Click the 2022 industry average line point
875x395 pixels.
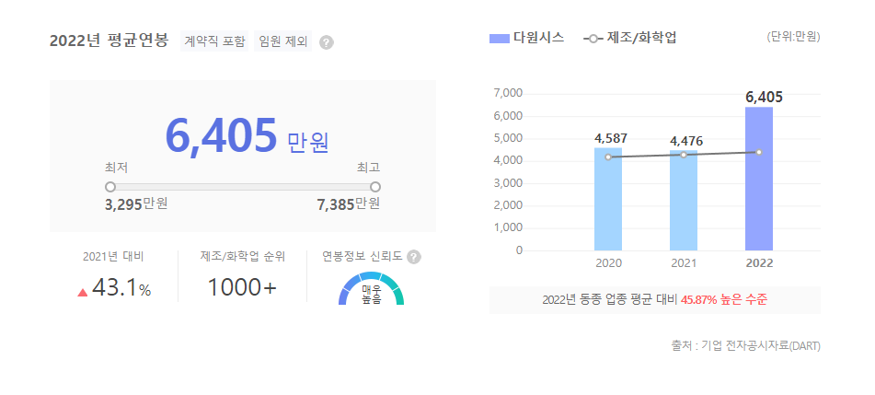(759, 152)
